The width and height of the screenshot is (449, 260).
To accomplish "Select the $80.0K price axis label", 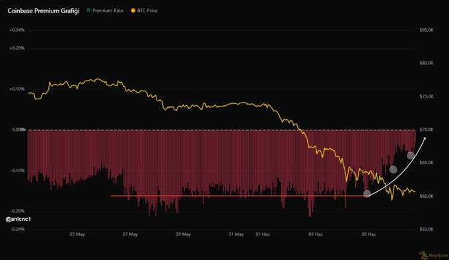I will tap(427, 63).
